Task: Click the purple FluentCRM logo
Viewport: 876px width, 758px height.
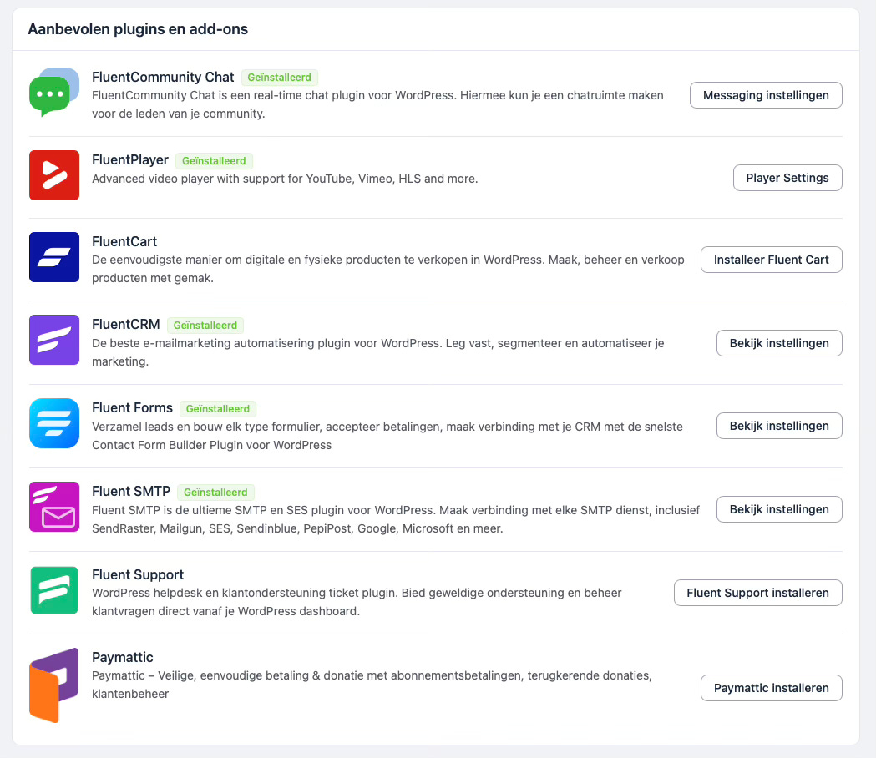Action: coord(54,340)
